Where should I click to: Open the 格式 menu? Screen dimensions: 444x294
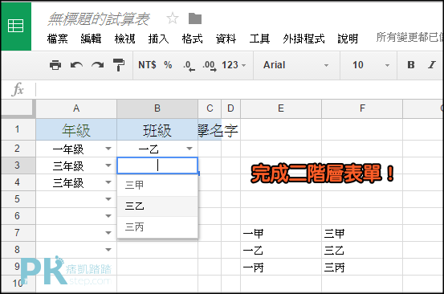point(192,39)
